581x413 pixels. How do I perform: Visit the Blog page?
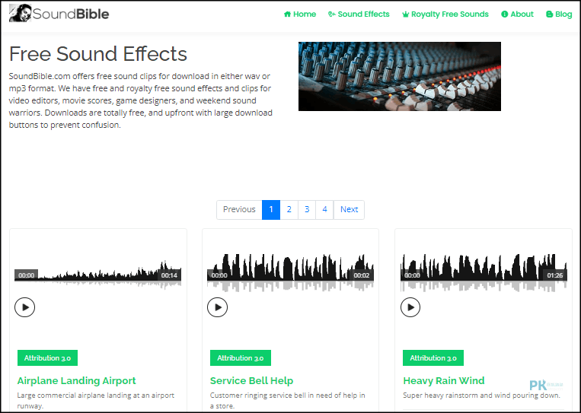[559, 14]
